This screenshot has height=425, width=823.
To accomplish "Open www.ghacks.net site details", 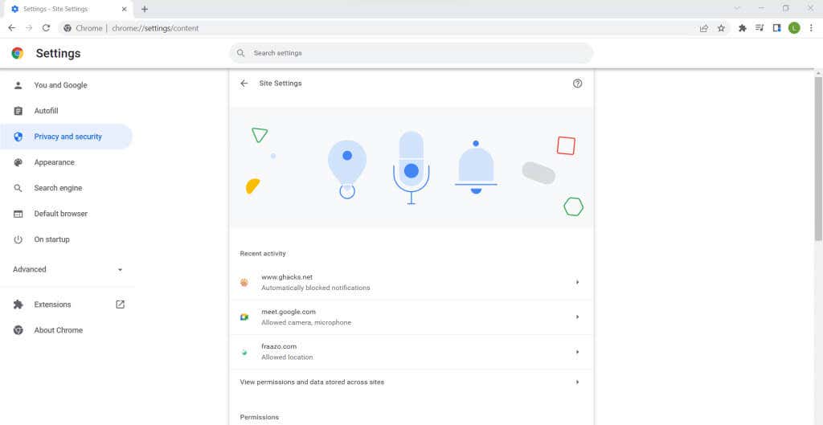I will point(411,282).
